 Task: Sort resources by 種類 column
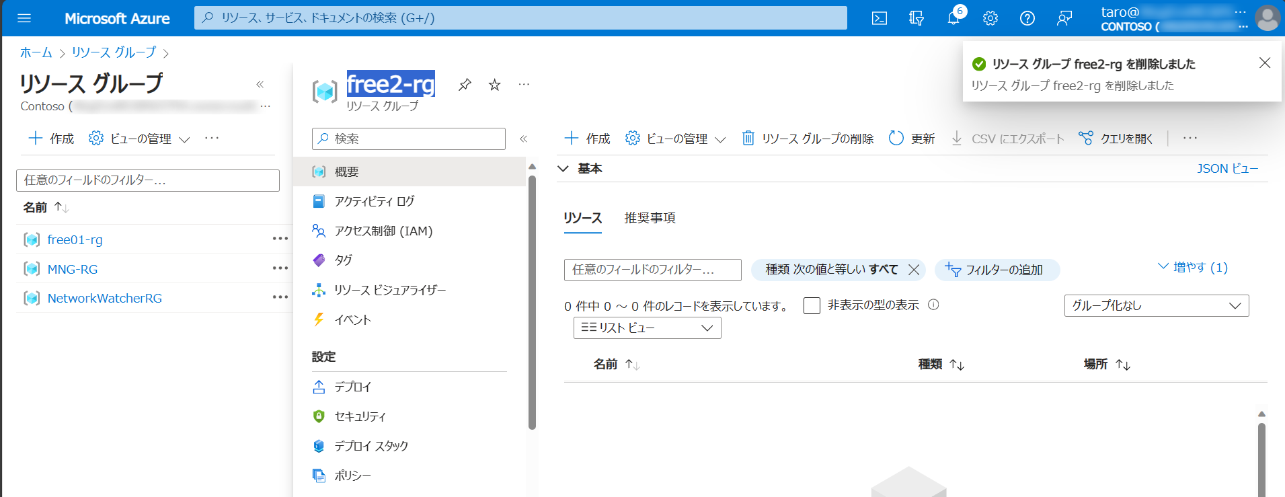click(941, 364)
